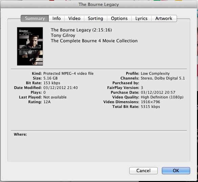
Task: Click Date Modified value '03/12/2012 21:40'
Action: [61, 88]
